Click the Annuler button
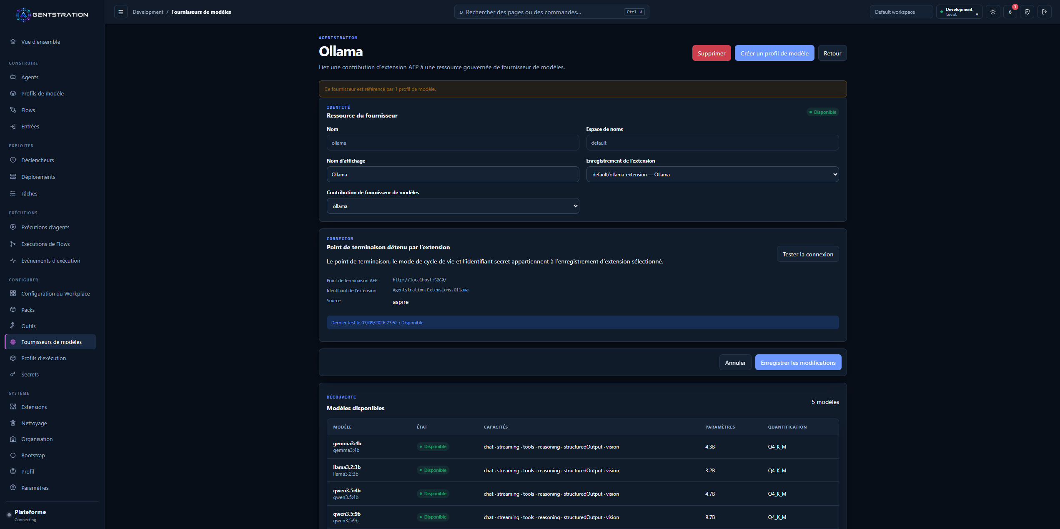Viewport: 1060px width, 529px height. [x=735, y=363]
